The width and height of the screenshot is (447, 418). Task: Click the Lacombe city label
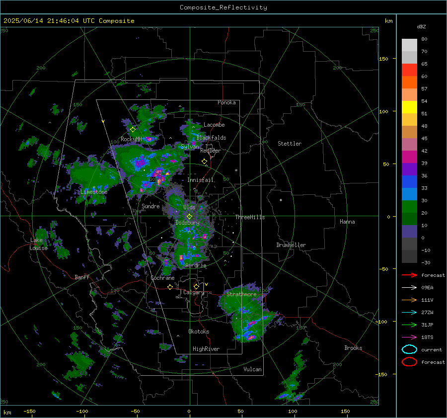(214, 125)
